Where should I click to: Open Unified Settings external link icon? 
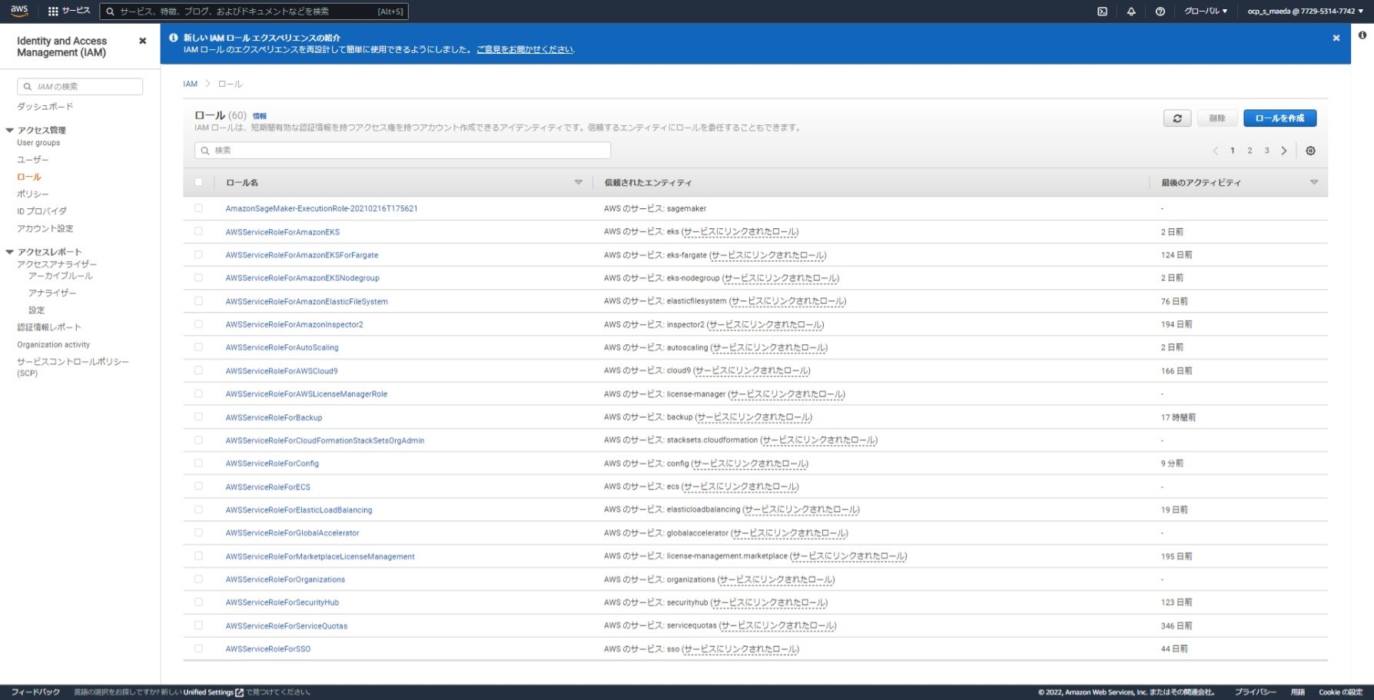coord(239,692)
